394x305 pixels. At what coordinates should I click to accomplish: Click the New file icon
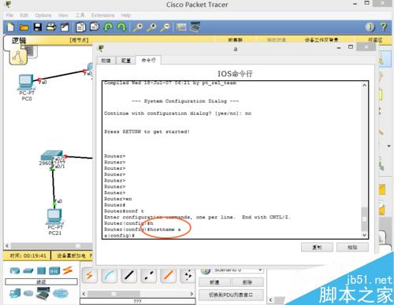11,27
